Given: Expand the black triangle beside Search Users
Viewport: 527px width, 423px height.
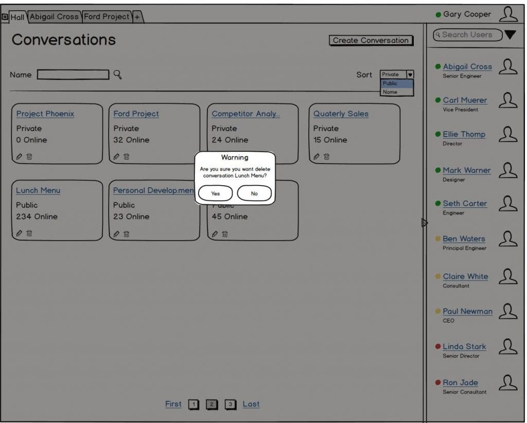Looking at the screenshot, I should click(x=510, y=34).
